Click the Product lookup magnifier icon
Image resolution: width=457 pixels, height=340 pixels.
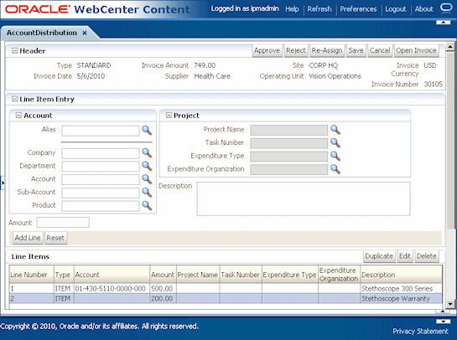click(147, 205)
